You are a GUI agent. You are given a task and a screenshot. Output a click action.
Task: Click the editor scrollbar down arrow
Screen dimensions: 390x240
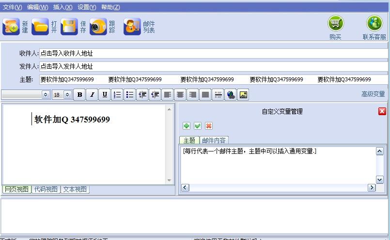click(169, 180)
